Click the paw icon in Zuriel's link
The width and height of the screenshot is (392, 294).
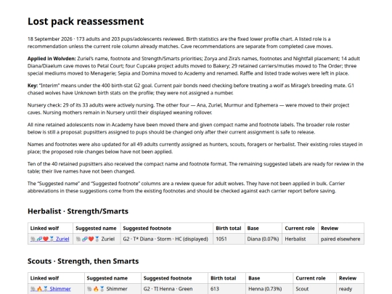[33, 239]
